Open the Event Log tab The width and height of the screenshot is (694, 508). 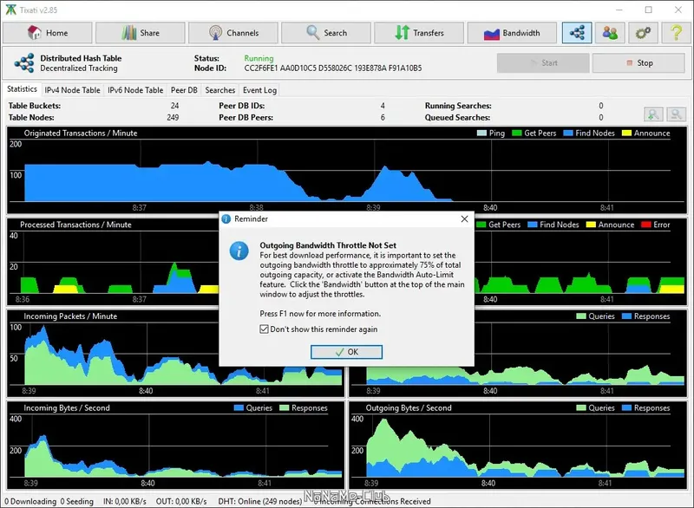coord(259,90)
